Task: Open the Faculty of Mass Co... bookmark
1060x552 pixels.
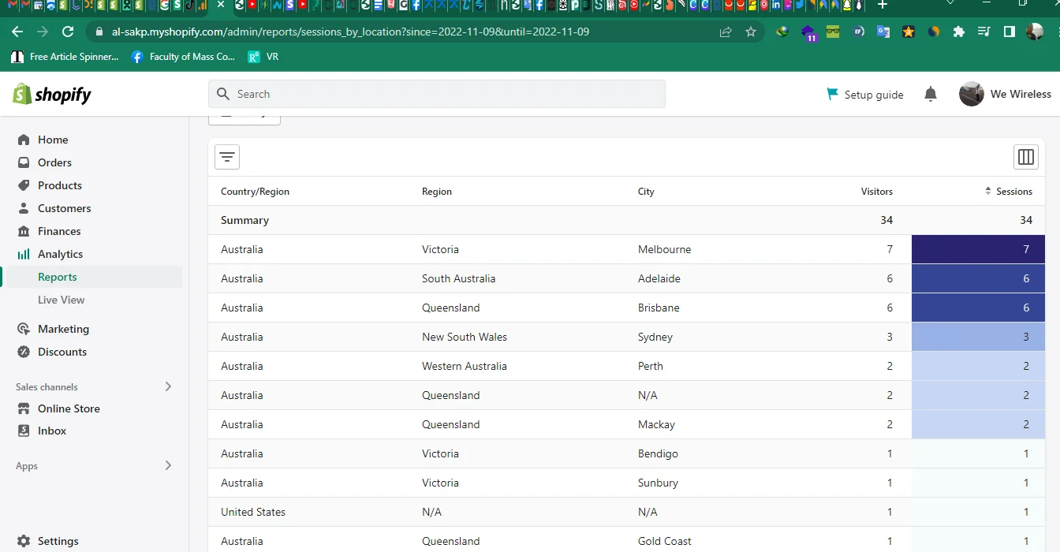Action: (x=183, y=57)
